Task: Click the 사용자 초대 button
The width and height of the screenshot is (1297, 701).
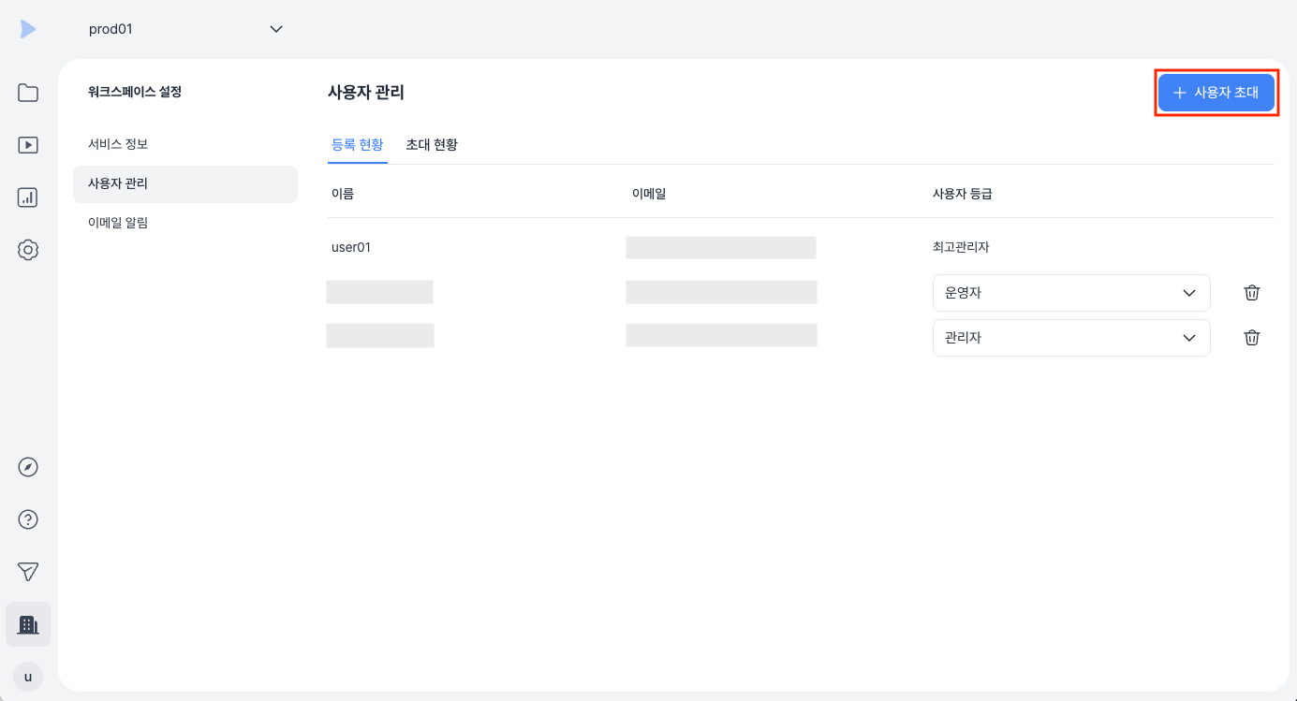Action: (x=1216, y=93)
